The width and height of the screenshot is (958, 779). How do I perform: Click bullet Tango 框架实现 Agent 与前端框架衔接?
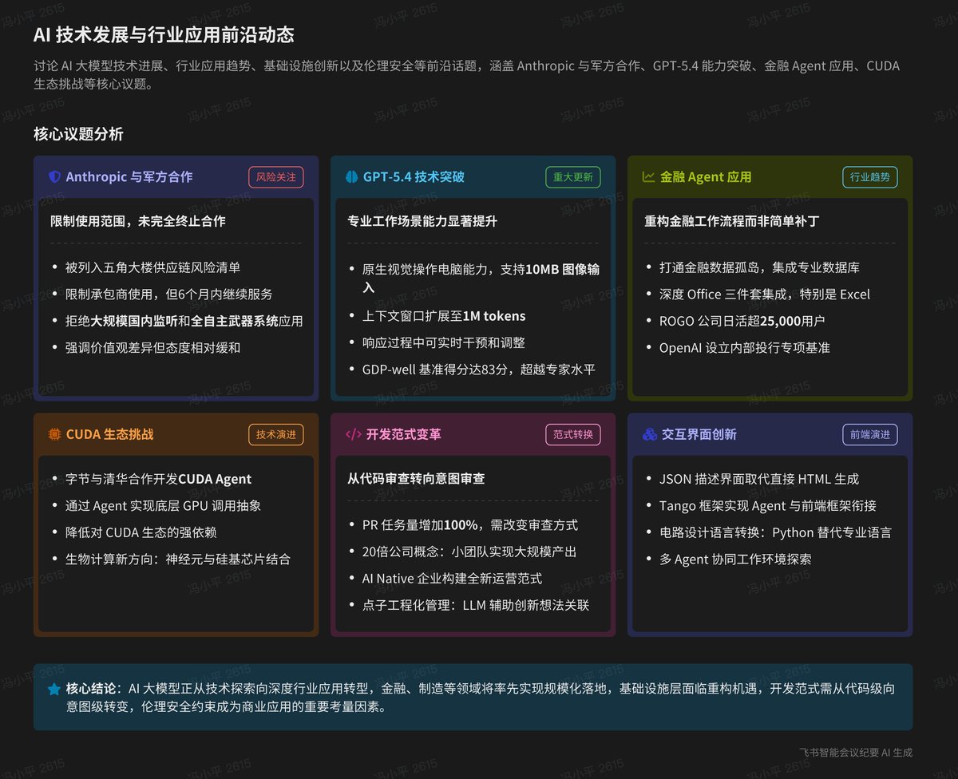point(768,506)
